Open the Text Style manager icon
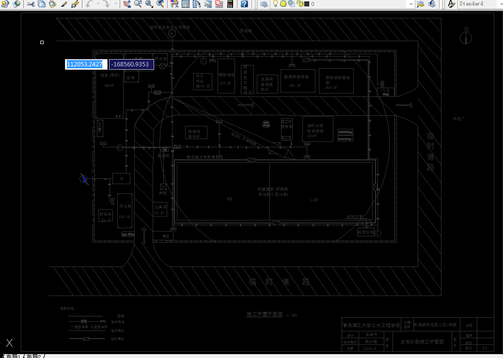Viewport: 503px width, 358px height. [451, 4]
